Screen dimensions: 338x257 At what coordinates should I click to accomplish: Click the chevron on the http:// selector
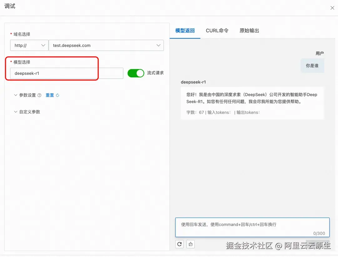point(43,45)
